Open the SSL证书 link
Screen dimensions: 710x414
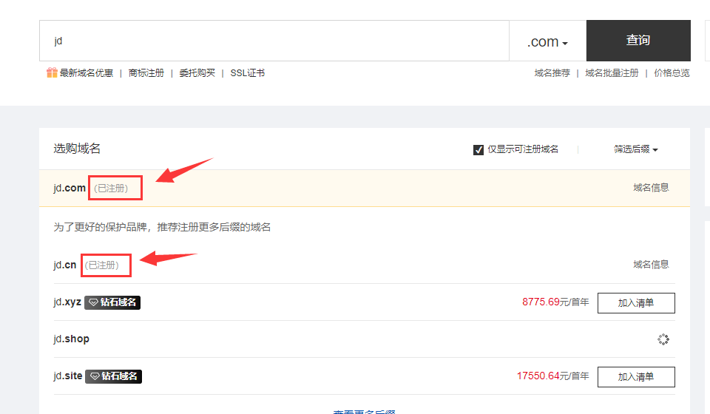click(x=247, y=73)
